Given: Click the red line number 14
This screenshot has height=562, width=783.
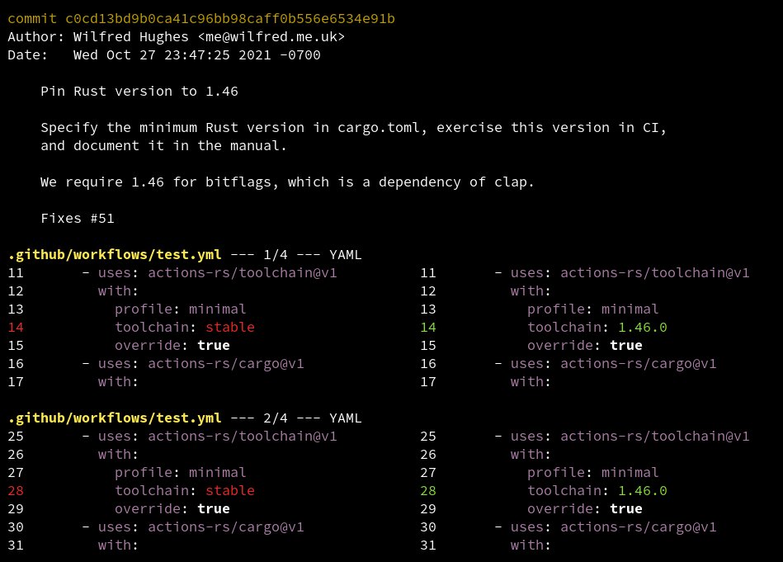Looking at the screenshot, I should pos(16,328).
